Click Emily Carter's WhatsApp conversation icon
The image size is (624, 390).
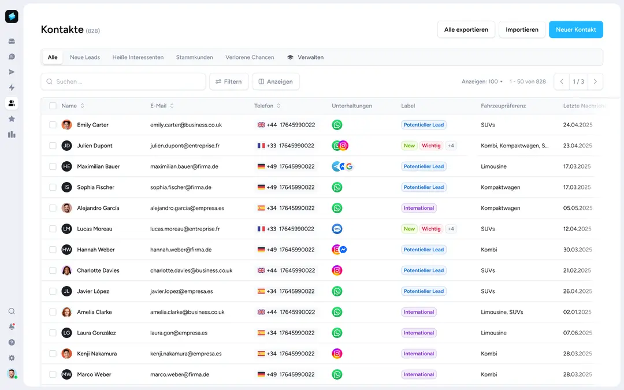pos(337,125)
